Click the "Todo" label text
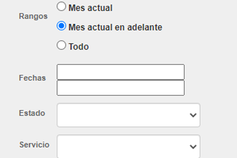Screen dimensions: 237x158 (x=79, y=47)
